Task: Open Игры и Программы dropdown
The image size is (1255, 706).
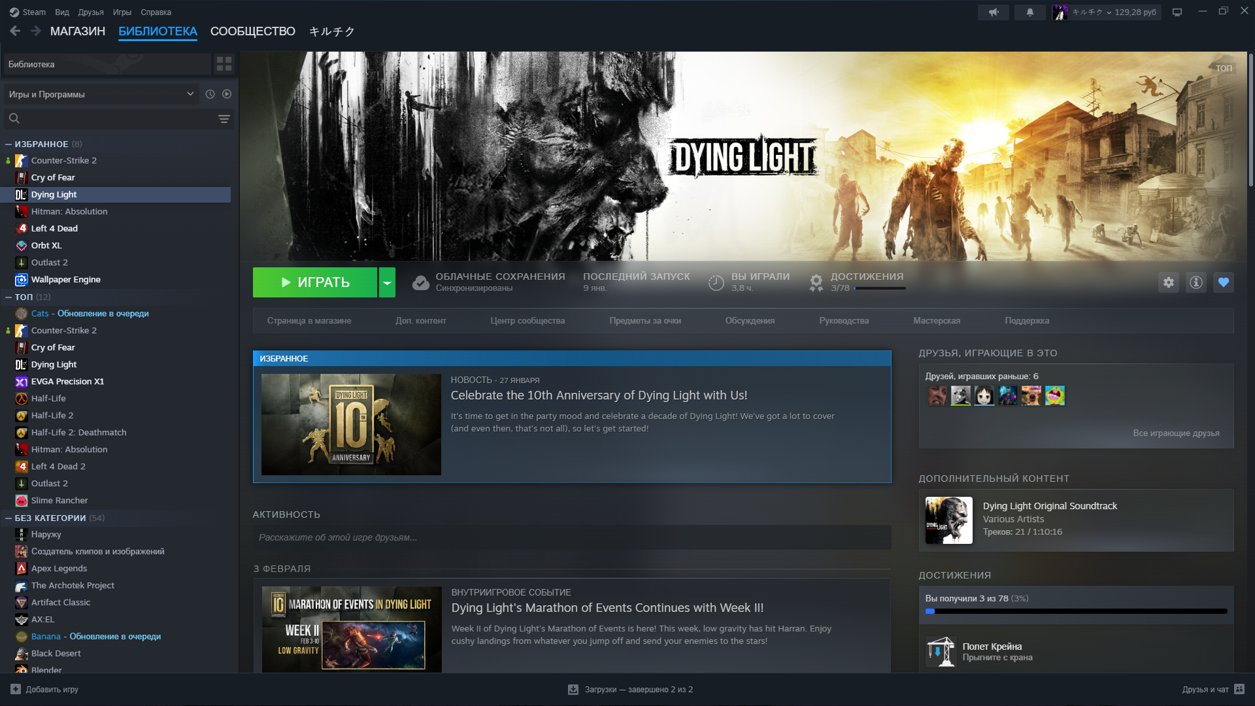Action: click(101, 94)
